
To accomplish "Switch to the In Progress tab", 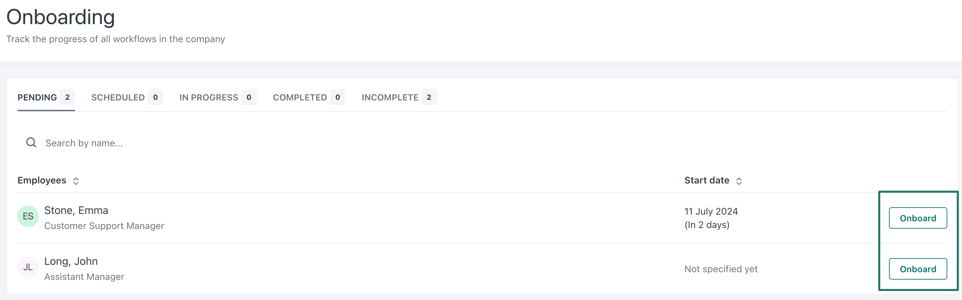I will pyautogui.click(x=209, y=97).
